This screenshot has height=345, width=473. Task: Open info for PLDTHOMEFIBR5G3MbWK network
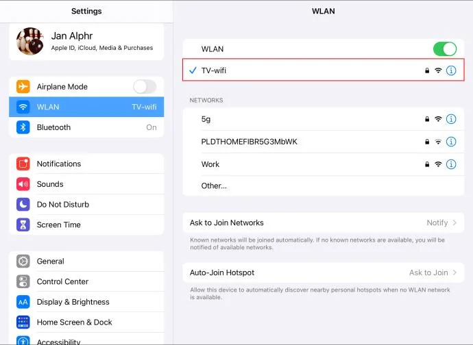point(451,142)
